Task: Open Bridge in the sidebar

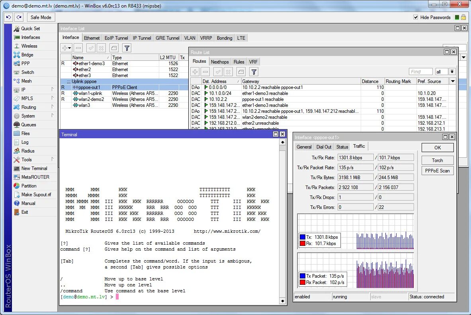Action: coord(27,54)
